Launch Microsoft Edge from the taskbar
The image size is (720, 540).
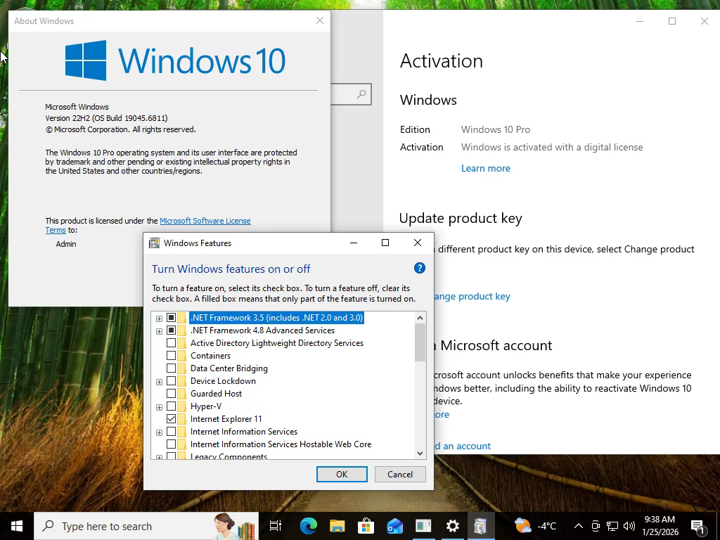[x=308, y=526]
